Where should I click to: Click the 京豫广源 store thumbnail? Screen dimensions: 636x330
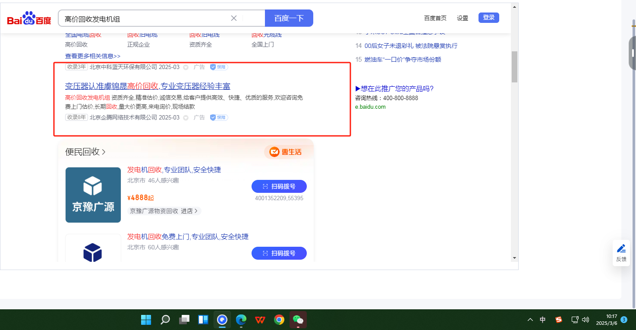93,195
